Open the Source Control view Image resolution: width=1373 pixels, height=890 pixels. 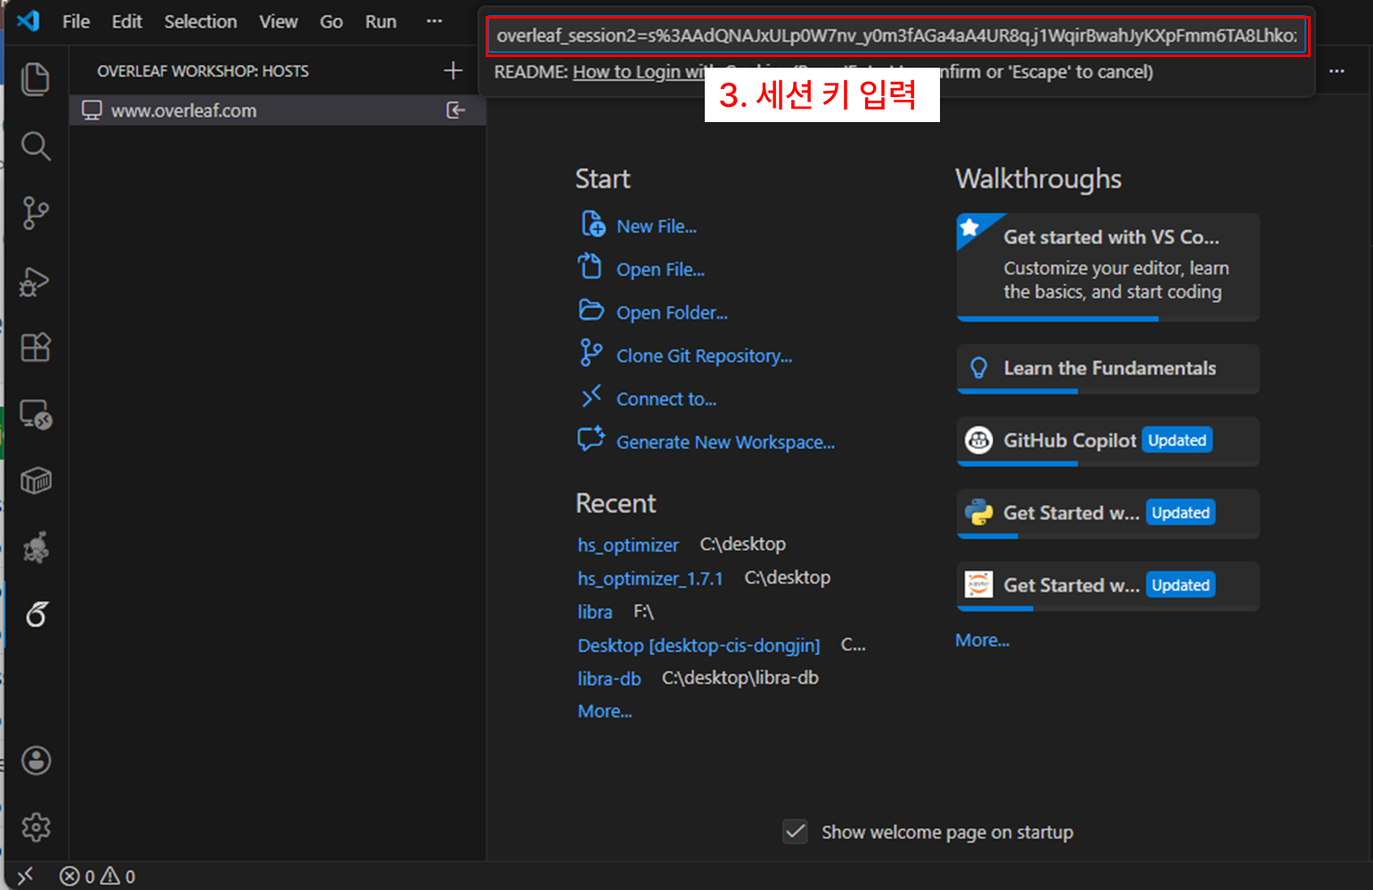tap(35, 213)
